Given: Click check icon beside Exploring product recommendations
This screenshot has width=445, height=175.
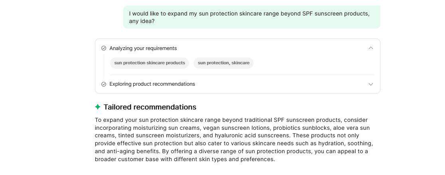Looking at the screenshot, I should (x=104, y=84).
